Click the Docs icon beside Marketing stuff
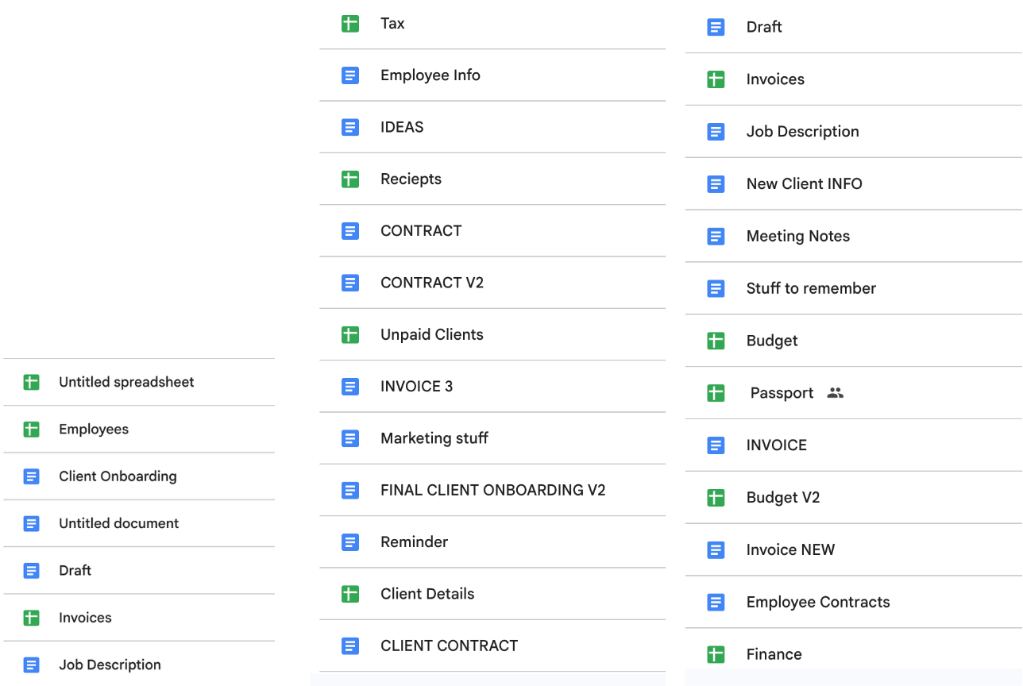Image resolution: width=1023 pixels, height=686 pixels. pos(350,438)
